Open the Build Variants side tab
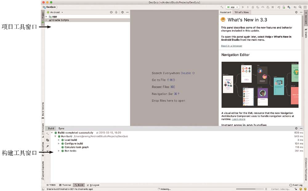 click(x=43, y=110)
